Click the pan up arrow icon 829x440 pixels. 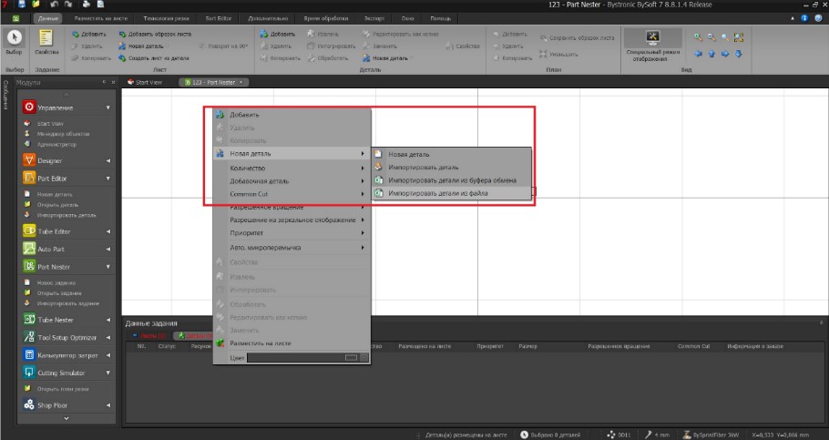pos(711,54)
